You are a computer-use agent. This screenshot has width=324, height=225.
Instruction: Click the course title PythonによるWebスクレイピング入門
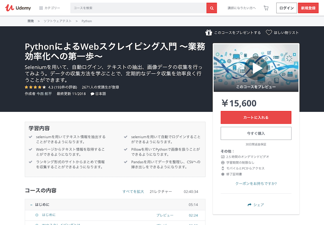coord(115,51)
